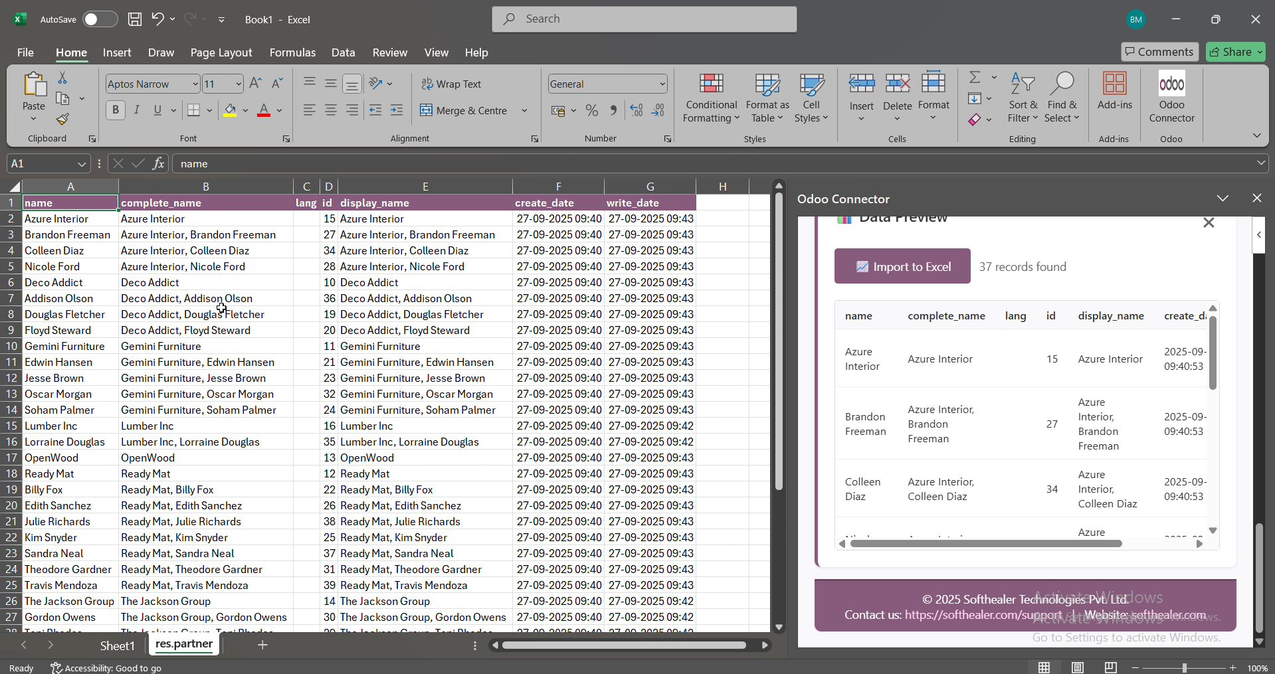Image resolution: width=1275 pixels, height=674 pixels.
Task: Click the Import to Excel button
Action: [902, 266]
